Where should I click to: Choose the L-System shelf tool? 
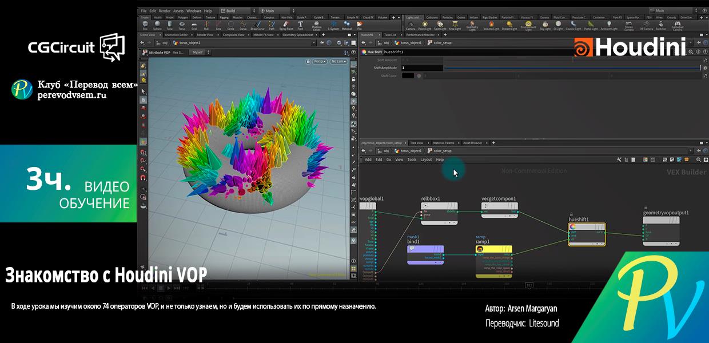pos(333,25)
